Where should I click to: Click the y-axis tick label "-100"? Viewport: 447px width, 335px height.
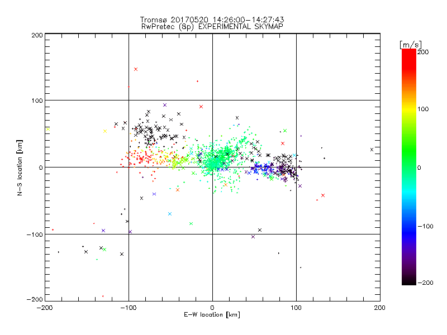coord(35,234)
